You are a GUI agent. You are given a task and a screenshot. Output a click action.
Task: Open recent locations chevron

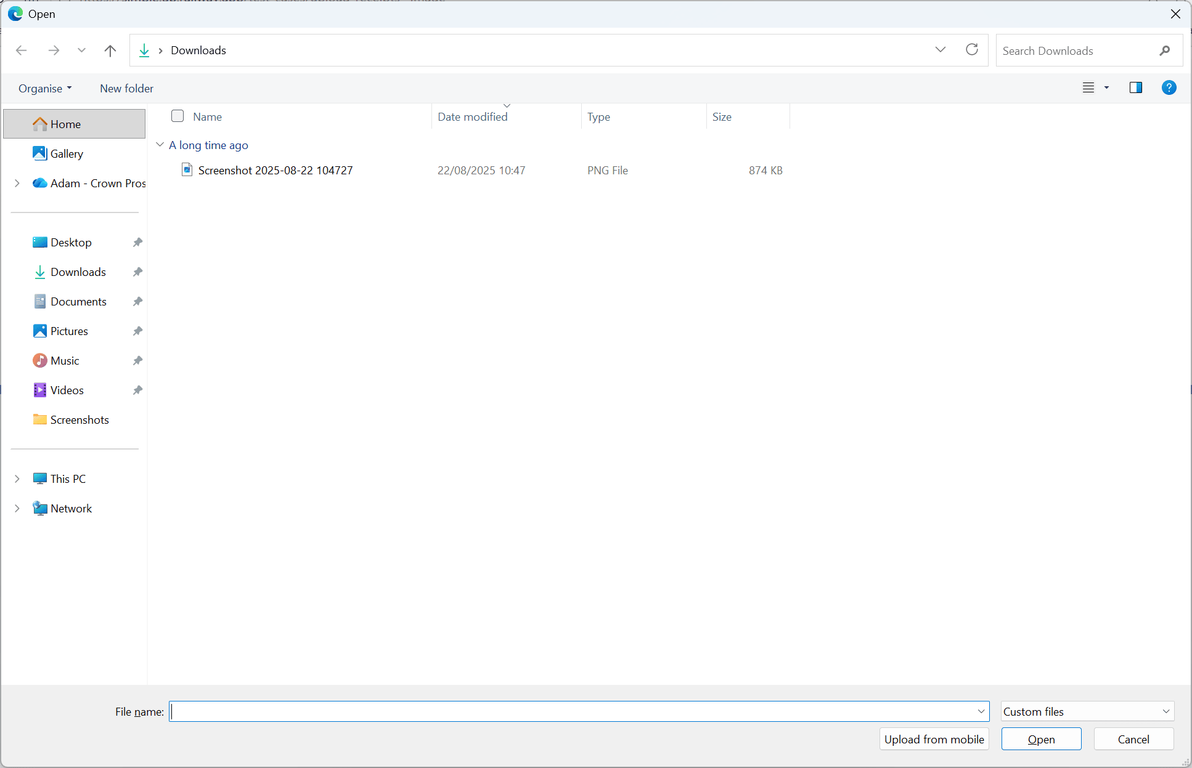(81, 51)
